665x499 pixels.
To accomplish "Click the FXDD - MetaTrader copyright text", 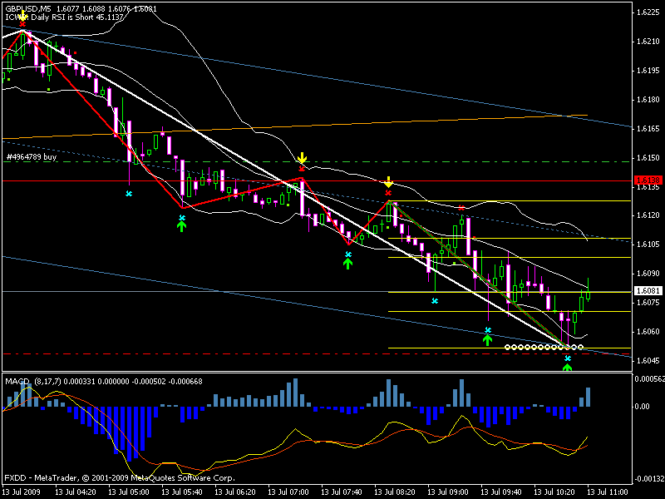I will [x=120, y=477].
